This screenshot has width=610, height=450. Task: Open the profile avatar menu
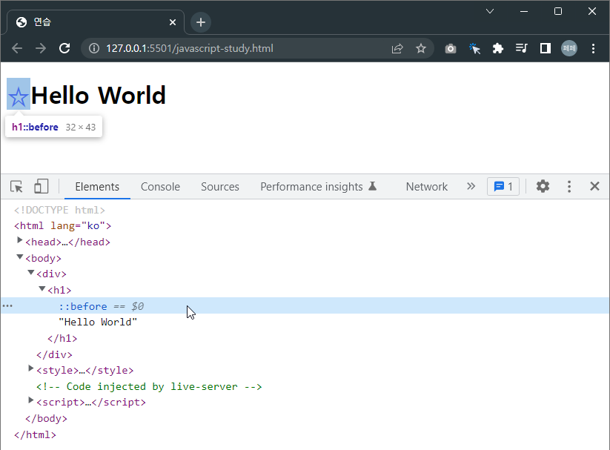568,48
